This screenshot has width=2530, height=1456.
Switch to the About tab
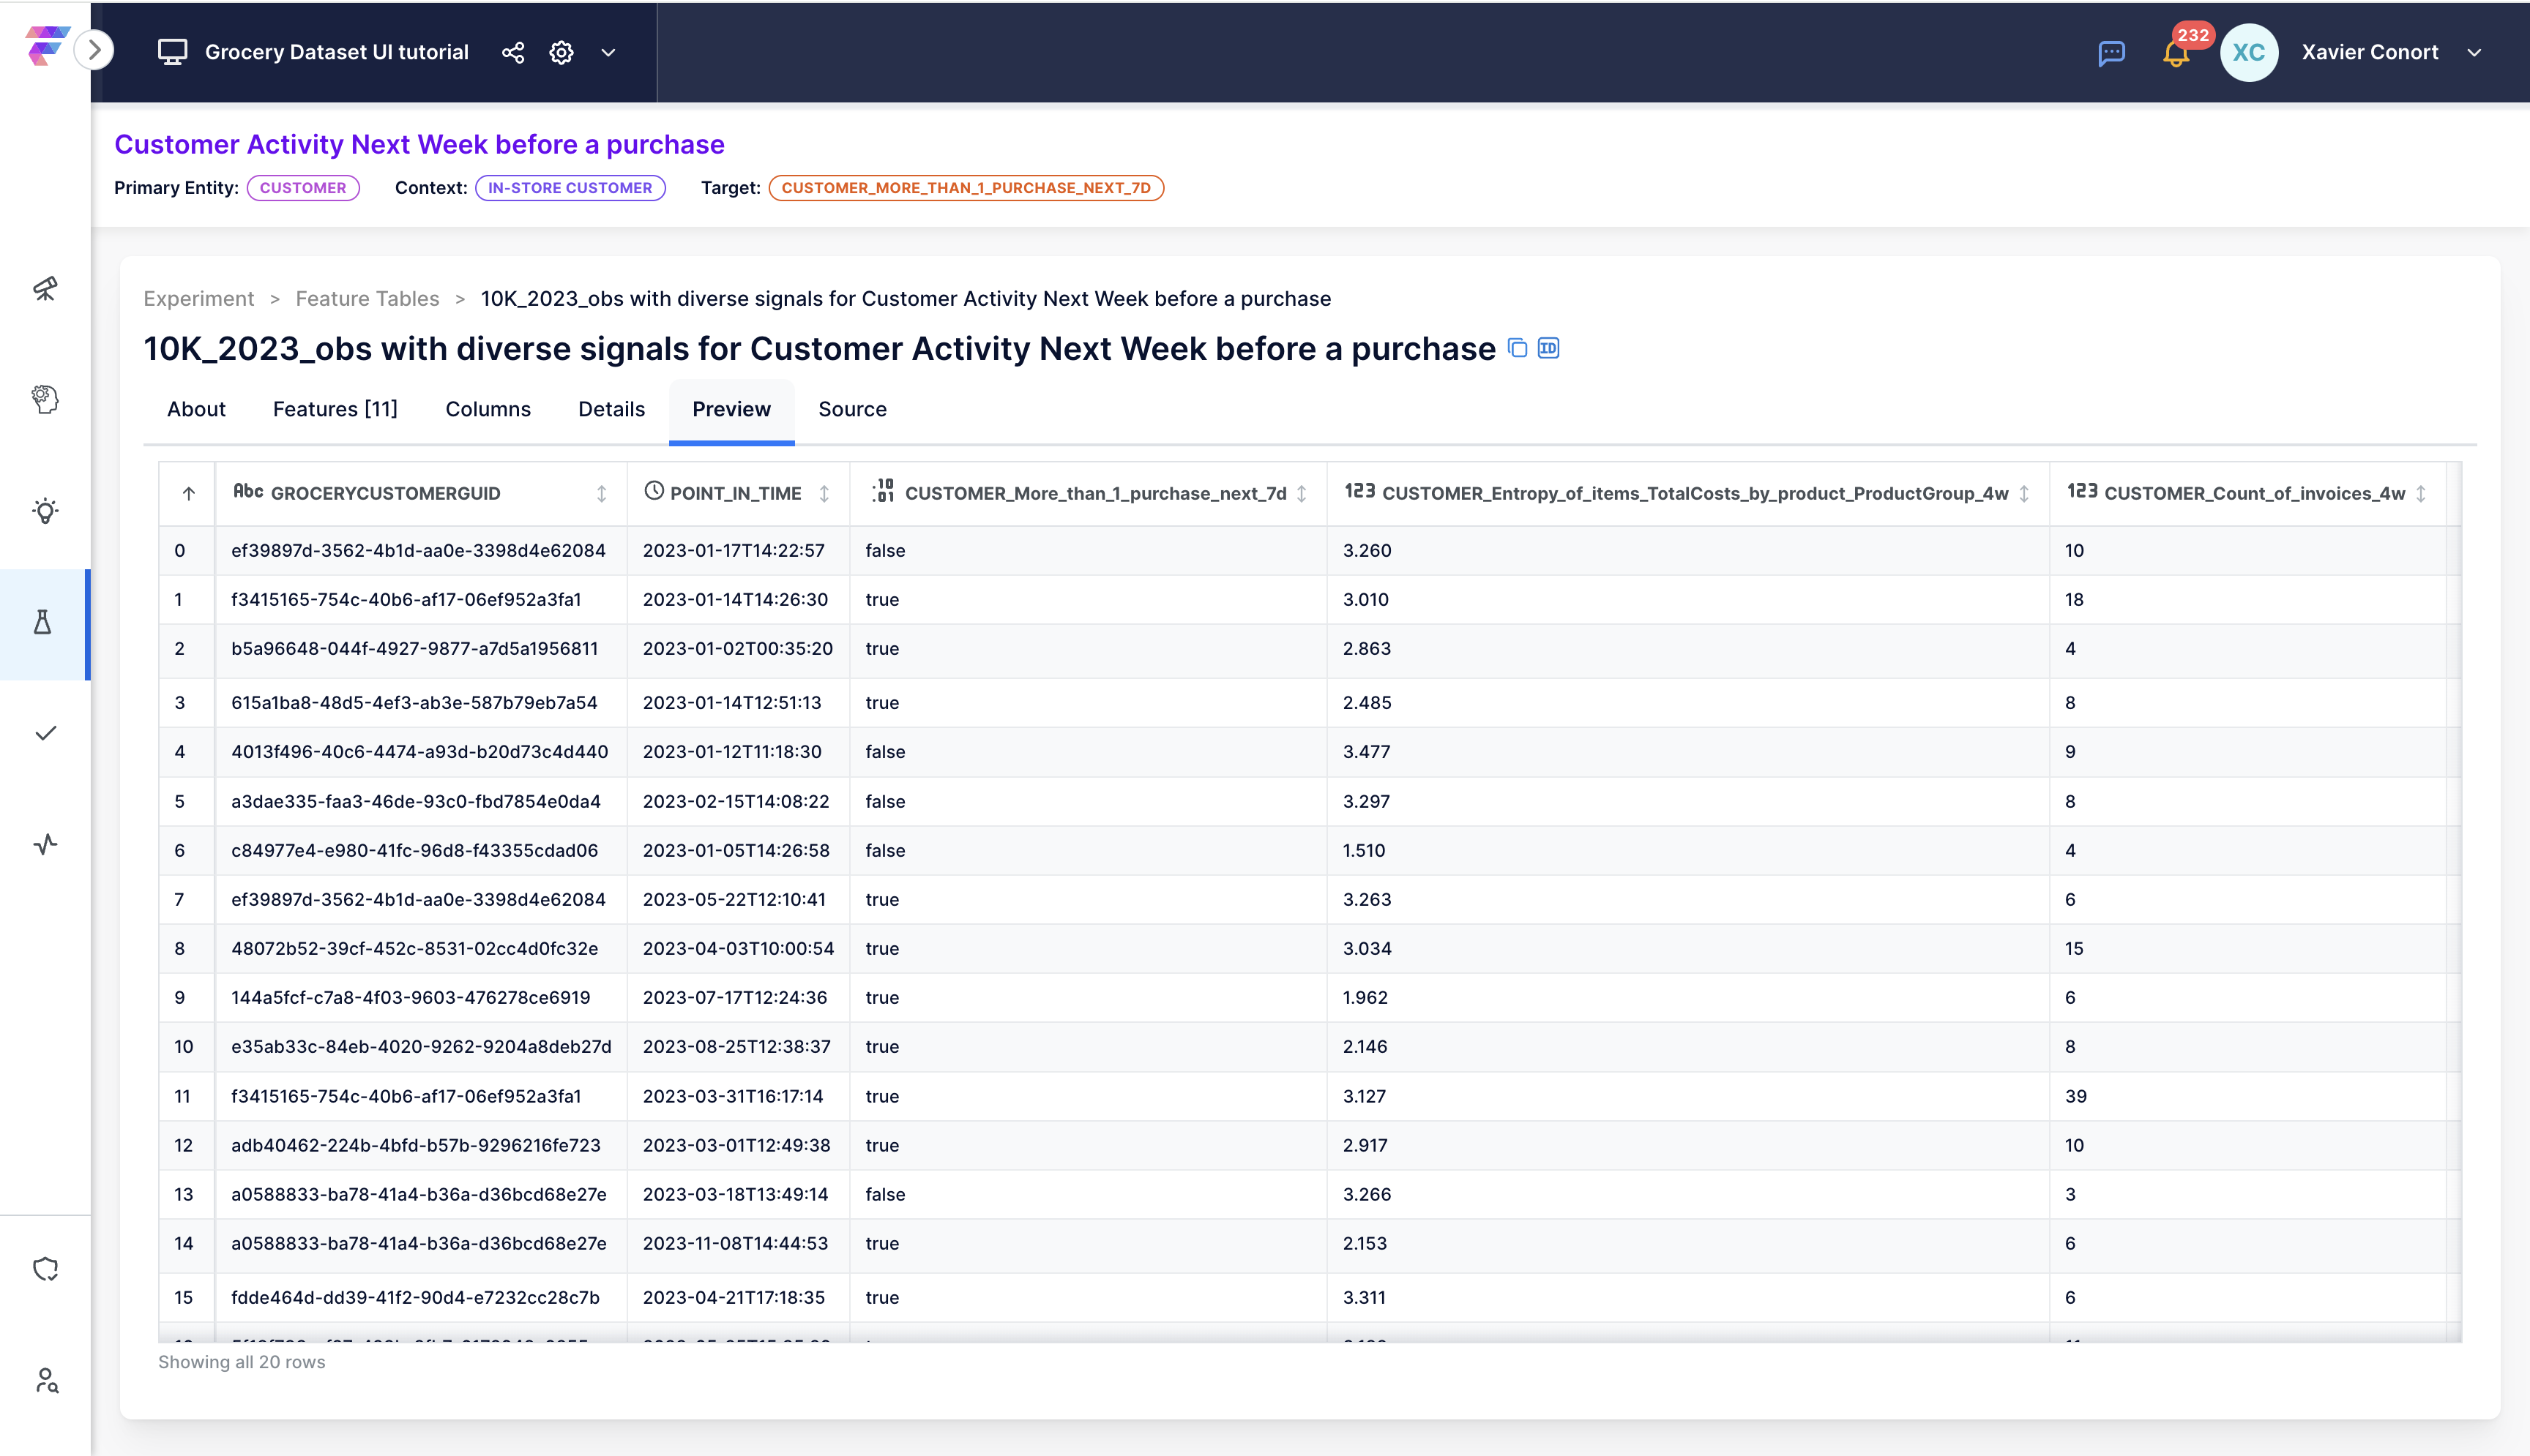[196, 409]
